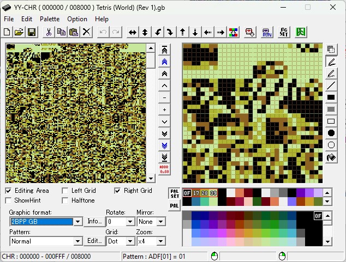Flip vertically using the double-headed vertical arrow
Image resolution: width=346 pixels, height=262 pixels.
pos(145,32)
